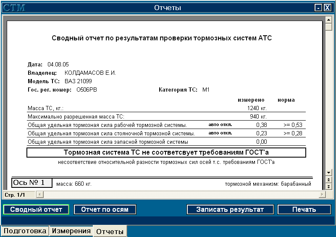Click the page indicator Стр. 1/1
336x237 pixels.
coord(15,195)
